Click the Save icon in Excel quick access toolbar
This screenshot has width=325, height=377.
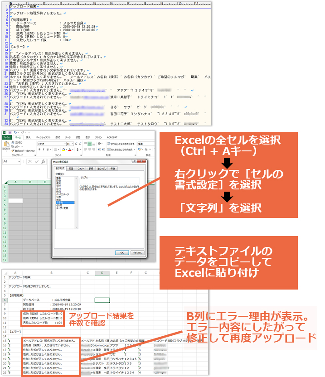point(10,132)
